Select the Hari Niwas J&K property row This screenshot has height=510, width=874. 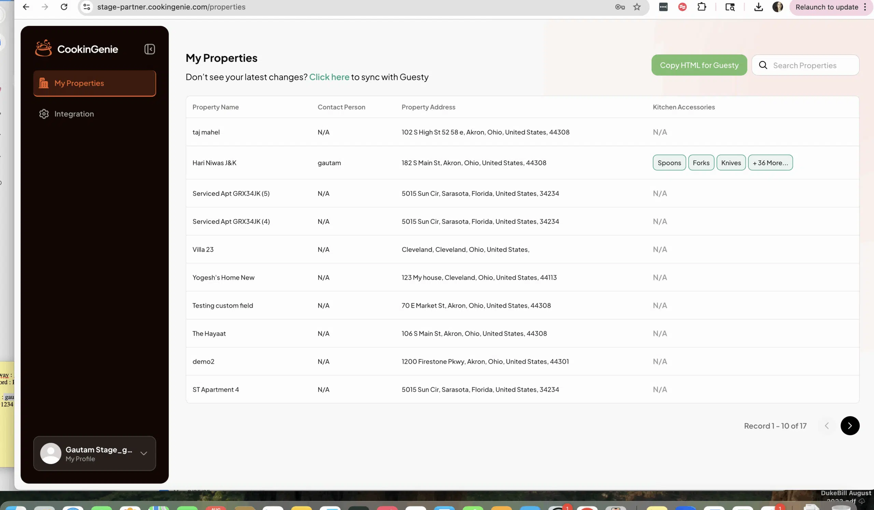214,163
